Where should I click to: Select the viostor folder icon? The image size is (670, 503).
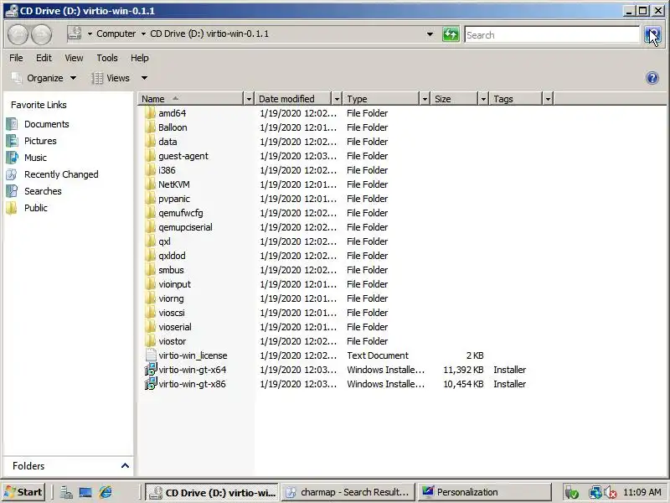[x=150, y=341]
